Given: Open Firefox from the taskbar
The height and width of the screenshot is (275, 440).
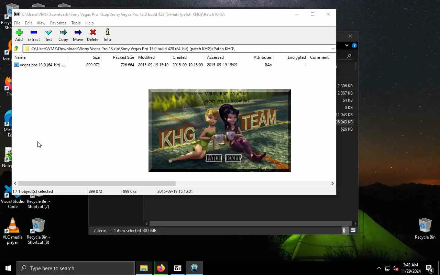Looking at the screenshot, I should coord(161,268).
